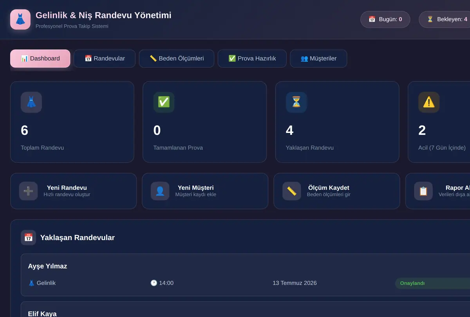Viewport: 470px width, 317px height.
Task: Click the Yaklaşan Randevular section heading
Action: [78, 238]
